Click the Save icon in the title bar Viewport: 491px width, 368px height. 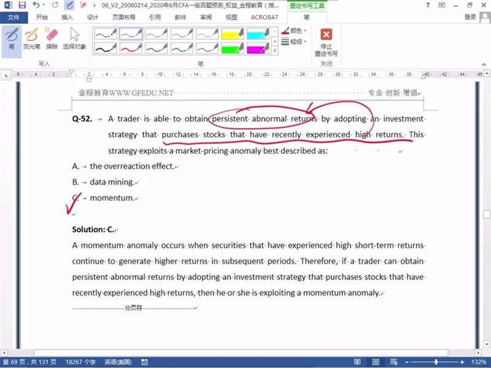[x=22, y=5]
